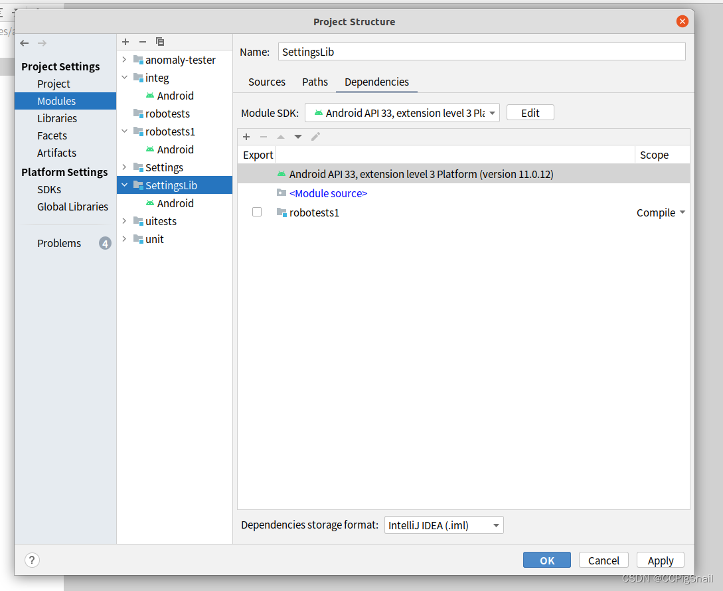Select the Android API 33 Platform row
The image size is (723, 591).
click(464, 174)
